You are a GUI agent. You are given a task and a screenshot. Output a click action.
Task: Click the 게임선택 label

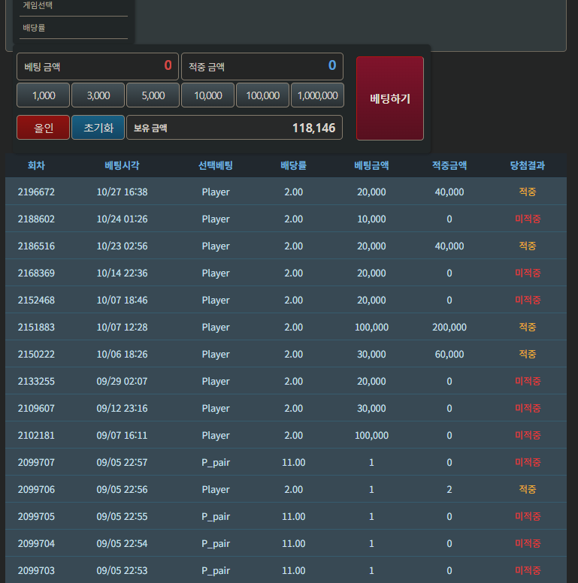[38, 5]
